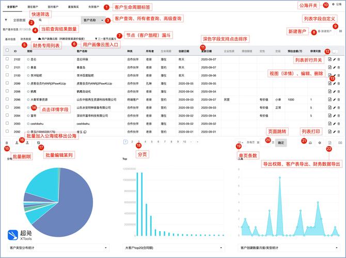346x258 pixels.
Task: Go to page 2 in pagination
Action: 132,142
